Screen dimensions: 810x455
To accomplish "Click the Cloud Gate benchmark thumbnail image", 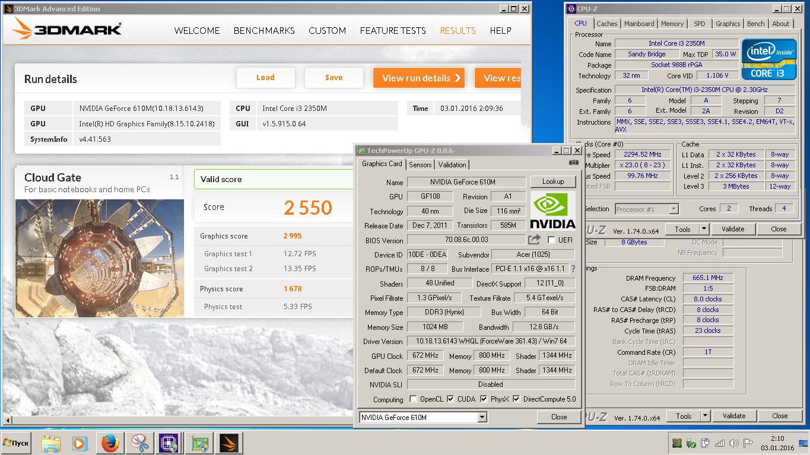I will 100,258.
